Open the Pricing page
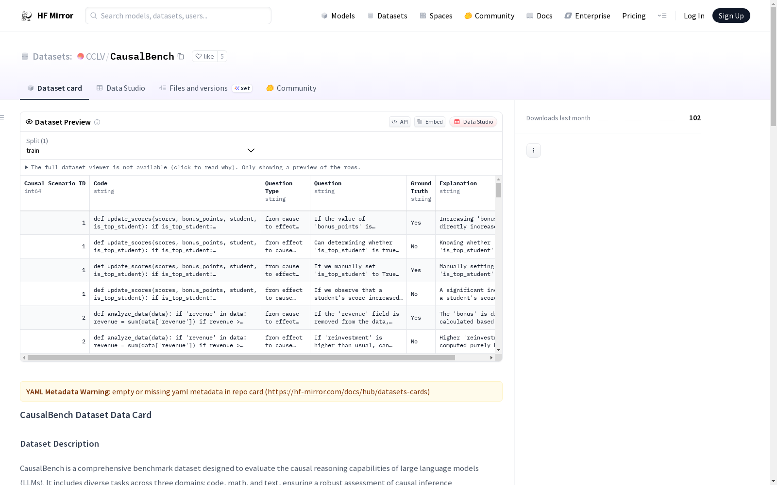 pyautogui.click(x=634, y=16)
